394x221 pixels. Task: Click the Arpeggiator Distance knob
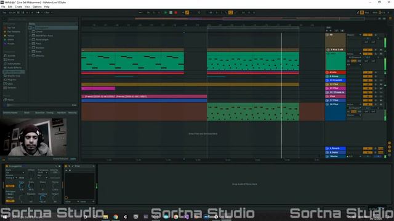point(42,198)
